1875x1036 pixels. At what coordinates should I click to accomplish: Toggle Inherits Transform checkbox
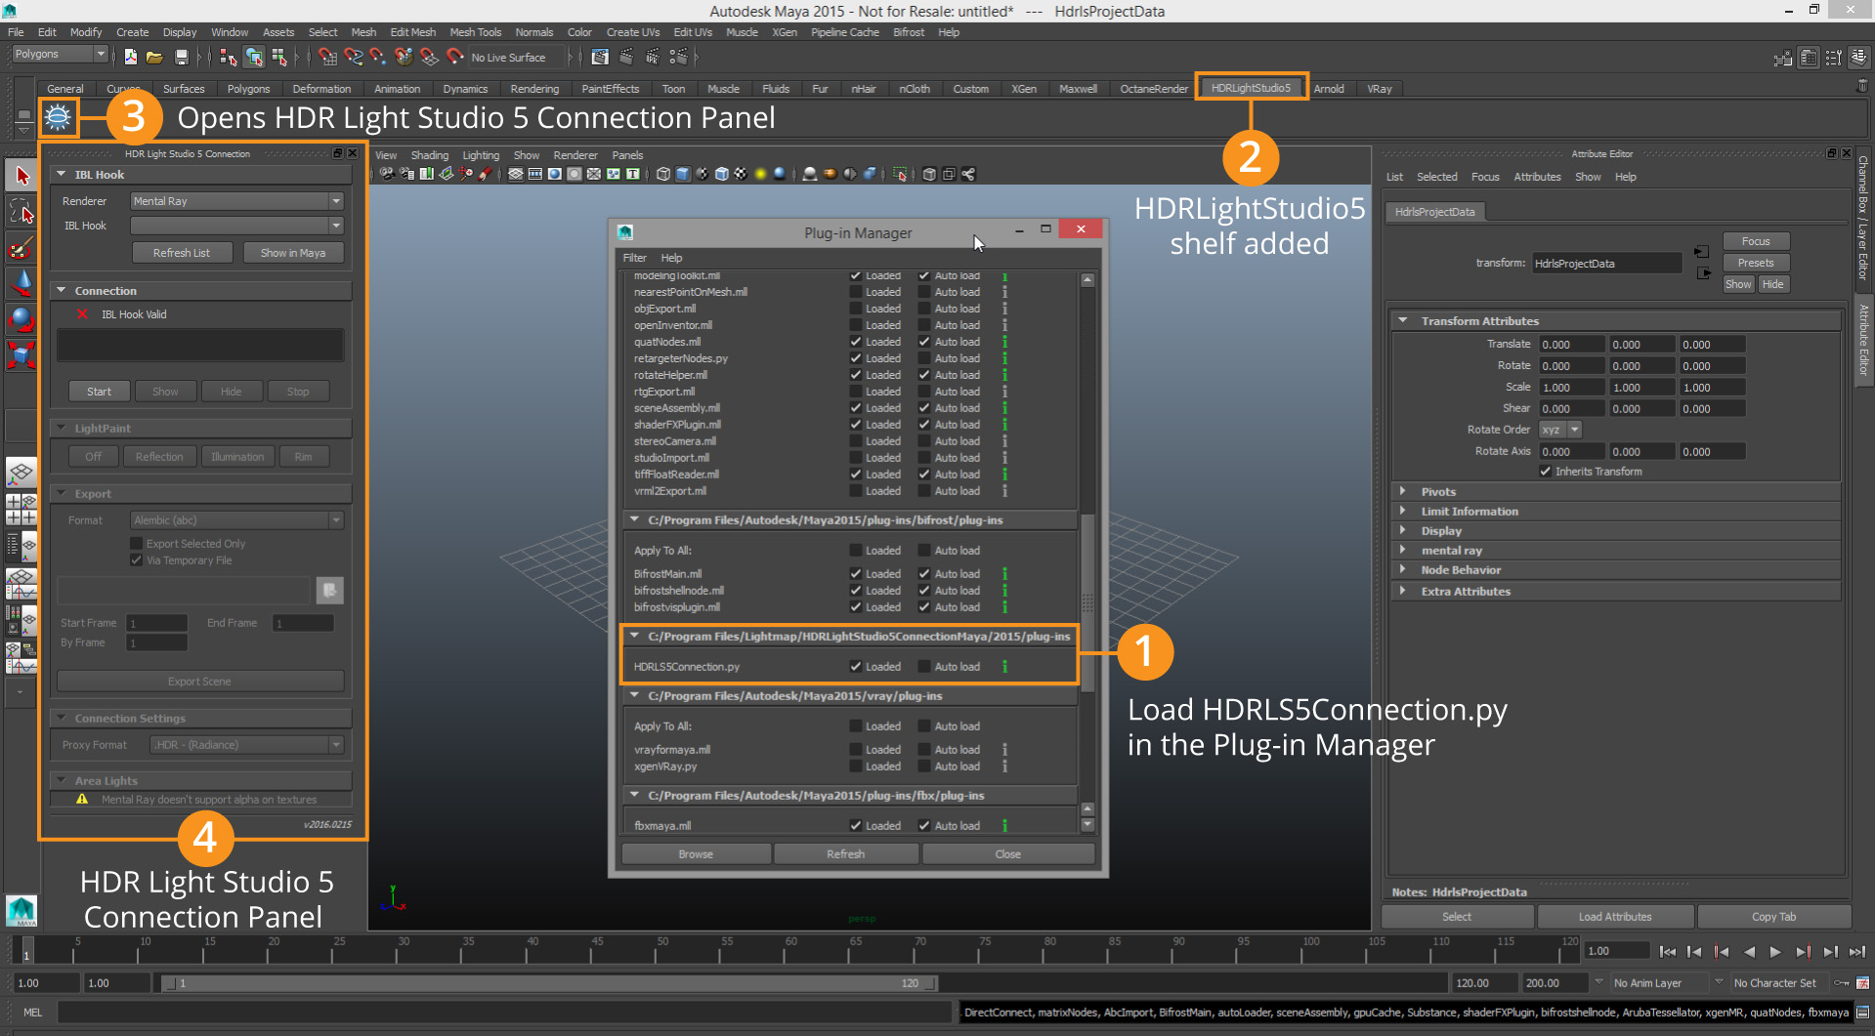pos(1546,472)
